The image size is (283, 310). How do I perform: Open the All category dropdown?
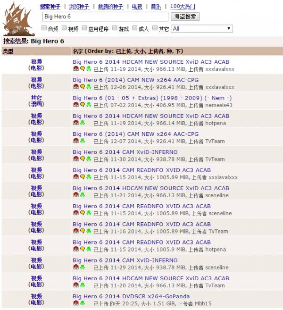[x=202, y=29]
